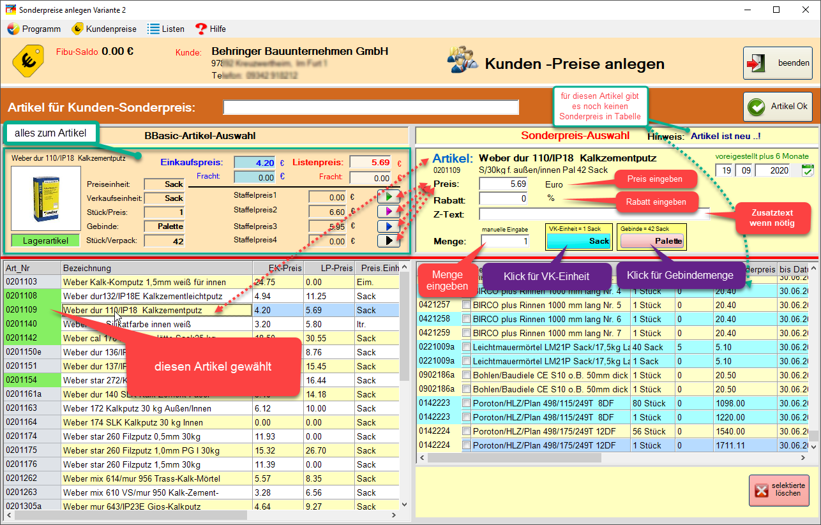Select article number 0201109 in the list
The width and height of the screenshot is (821, 525).
point(32,310)
